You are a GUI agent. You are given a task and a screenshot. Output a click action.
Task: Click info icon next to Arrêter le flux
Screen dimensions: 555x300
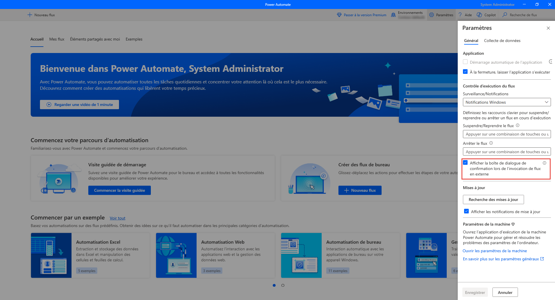point(491,143)
